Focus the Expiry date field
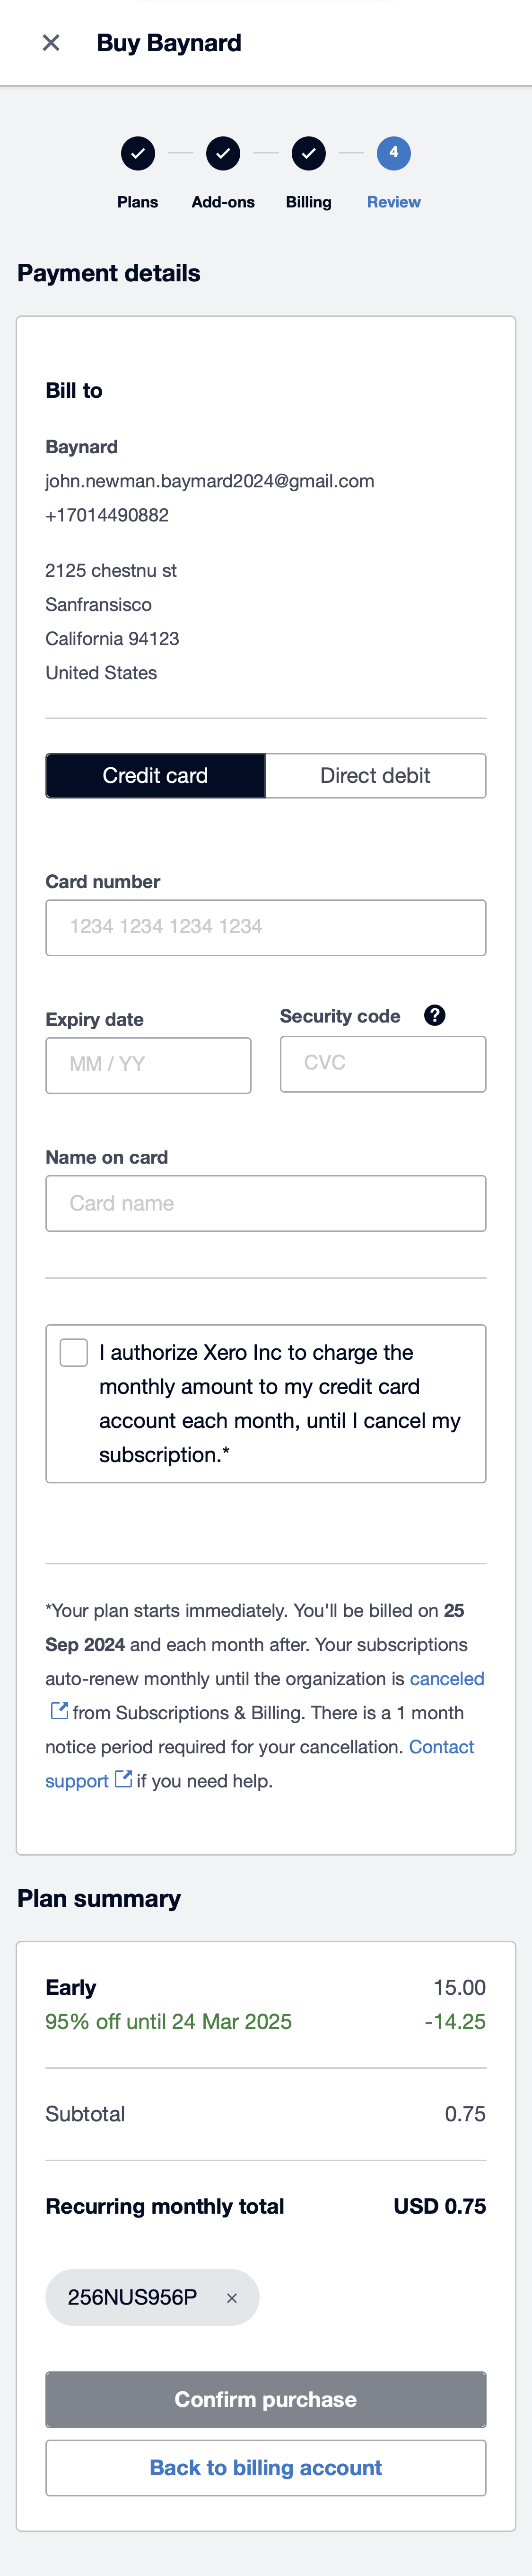Image resolution: width=532 pixels, height=2576 pixels. pos(148,1064)
